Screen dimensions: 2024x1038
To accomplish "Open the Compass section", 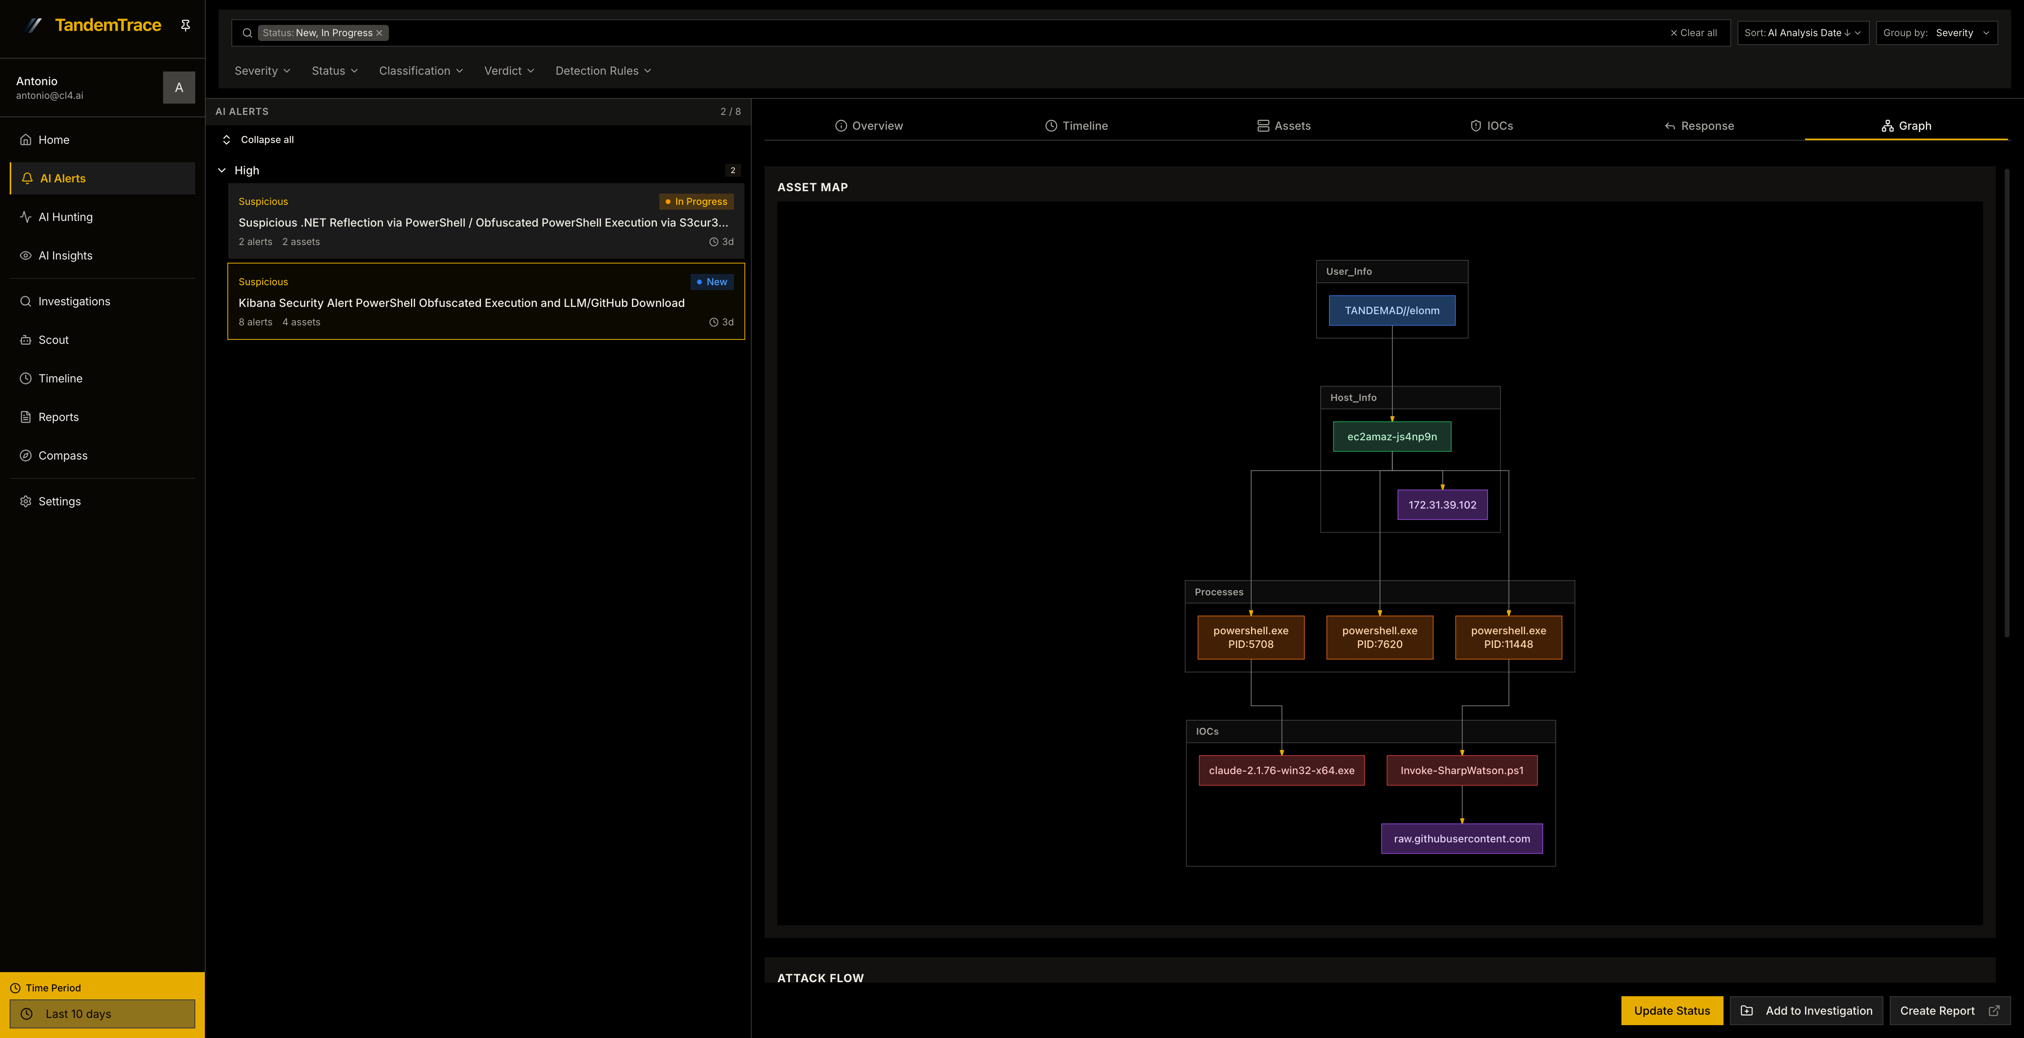I will coord(63,455).
